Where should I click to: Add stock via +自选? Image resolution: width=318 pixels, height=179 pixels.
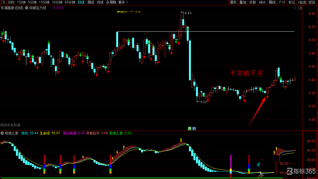click(302, 3)
